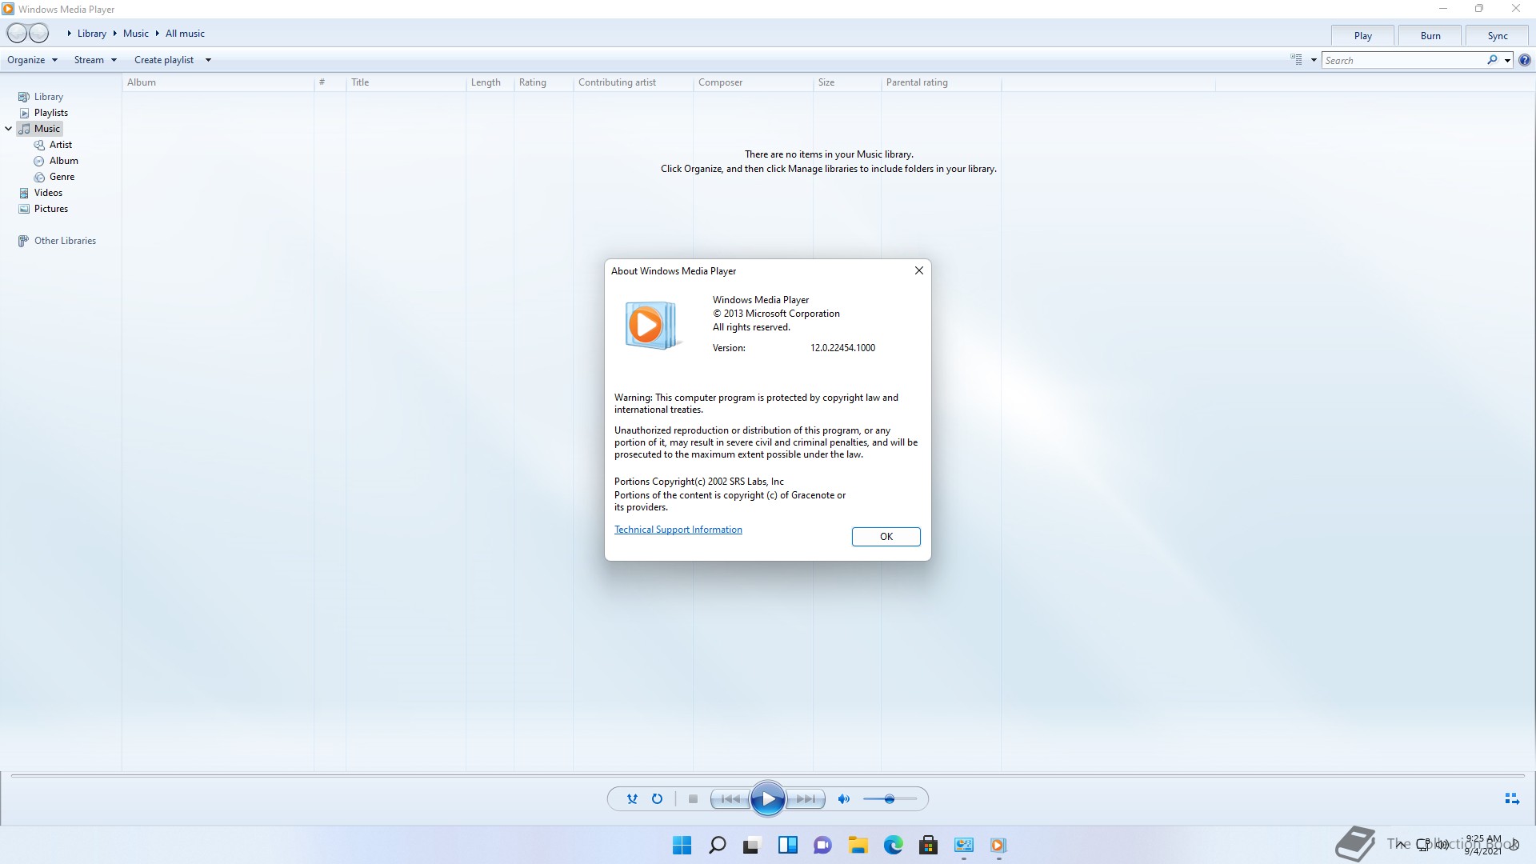
Task: Select Music in the breadcrumb path
Action: (136, 34)
